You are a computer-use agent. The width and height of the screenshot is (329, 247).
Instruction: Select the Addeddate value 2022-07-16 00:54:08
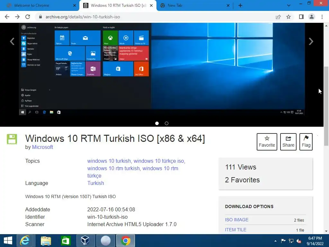(x=111, y=210)
